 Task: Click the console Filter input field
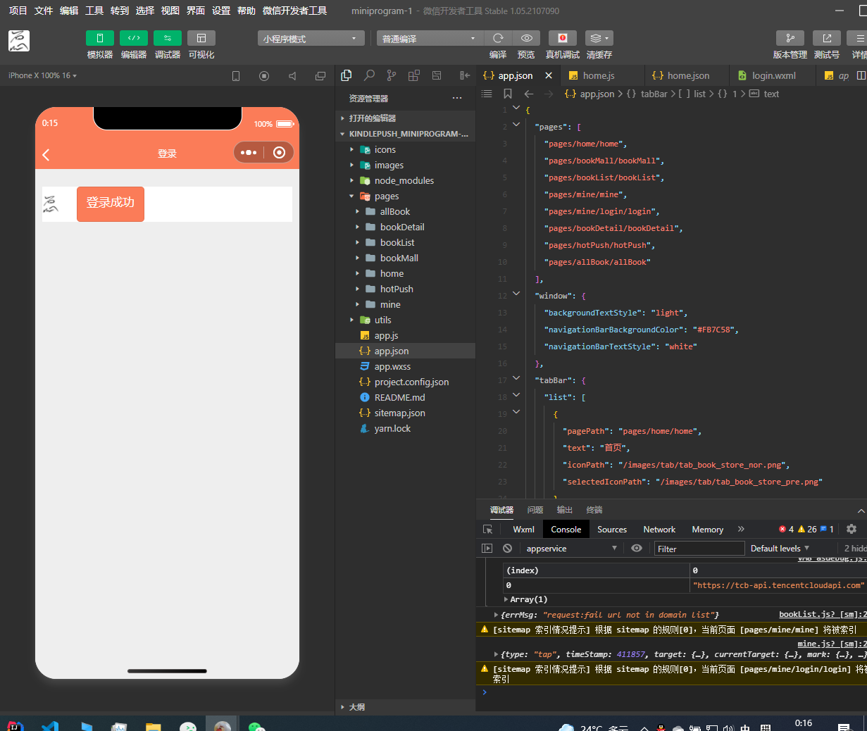tap(699, 549)
